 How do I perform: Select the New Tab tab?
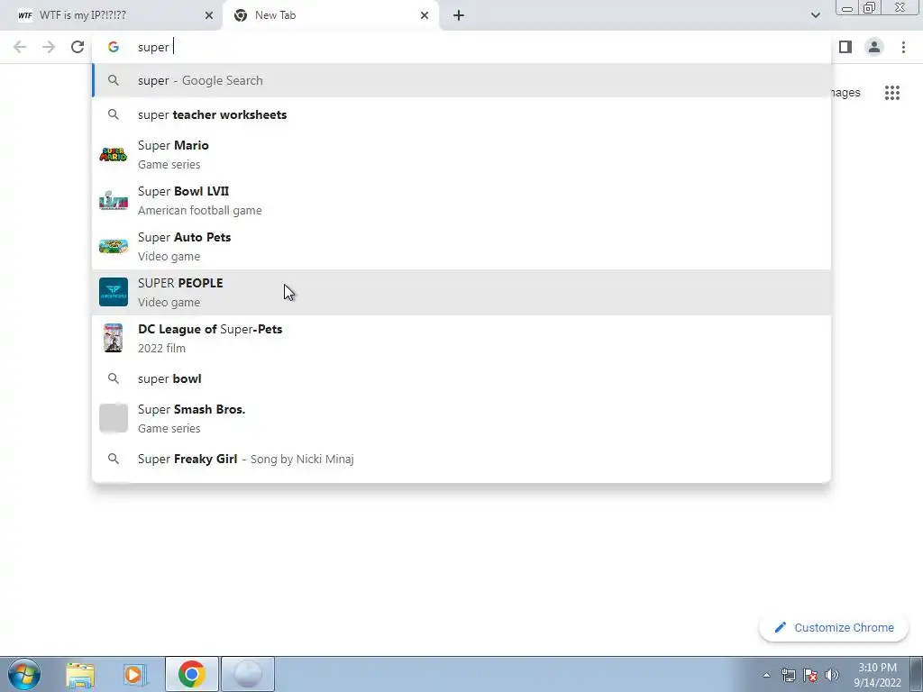pos(331,15)
